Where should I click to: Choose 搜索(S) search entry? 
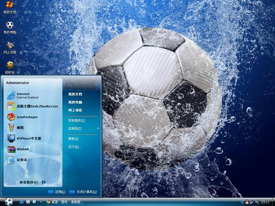click(x=73, y=139)
